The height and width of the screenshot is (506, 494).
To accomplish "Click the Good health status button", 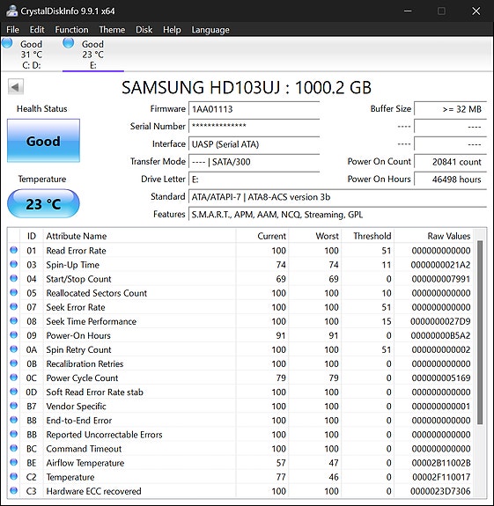I will 43,141.
